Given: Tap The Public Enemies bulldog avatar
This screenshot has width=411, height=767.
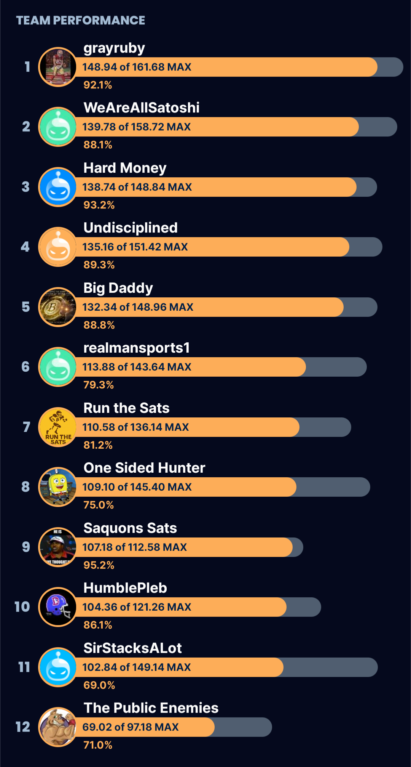Looking at the screenshot, I should click(58, 727).
